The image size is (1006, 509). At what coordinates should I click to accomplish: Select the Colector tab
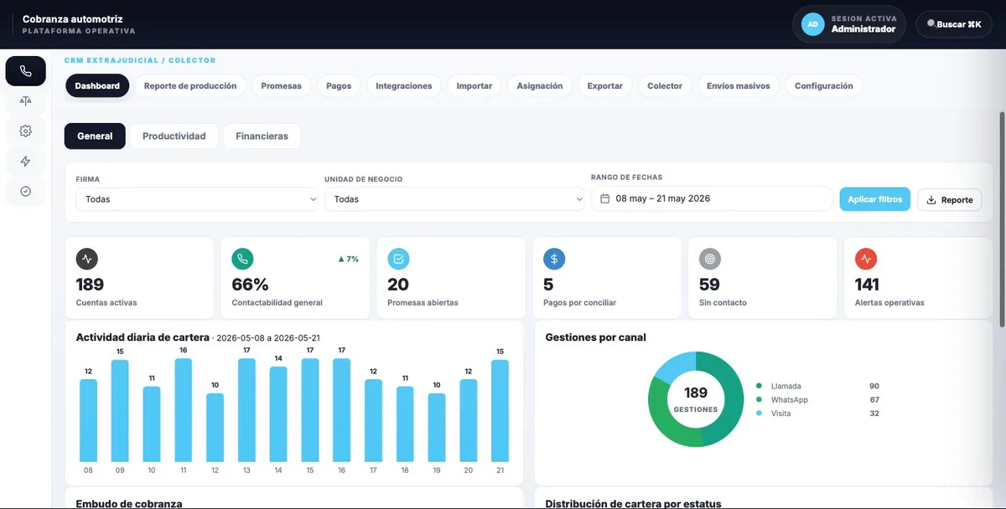665,85
